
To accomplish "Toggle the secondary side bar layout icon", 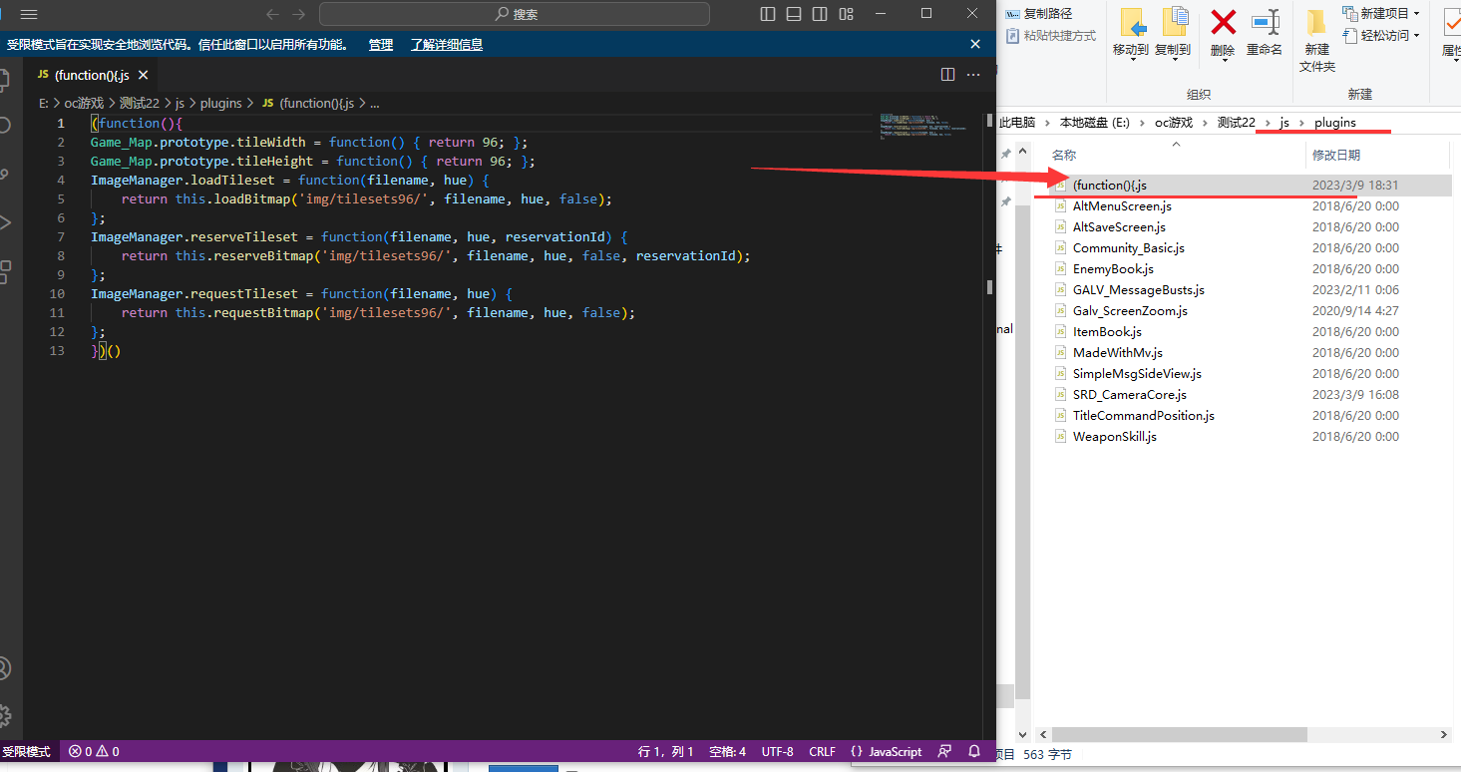I will pos(820,14).
